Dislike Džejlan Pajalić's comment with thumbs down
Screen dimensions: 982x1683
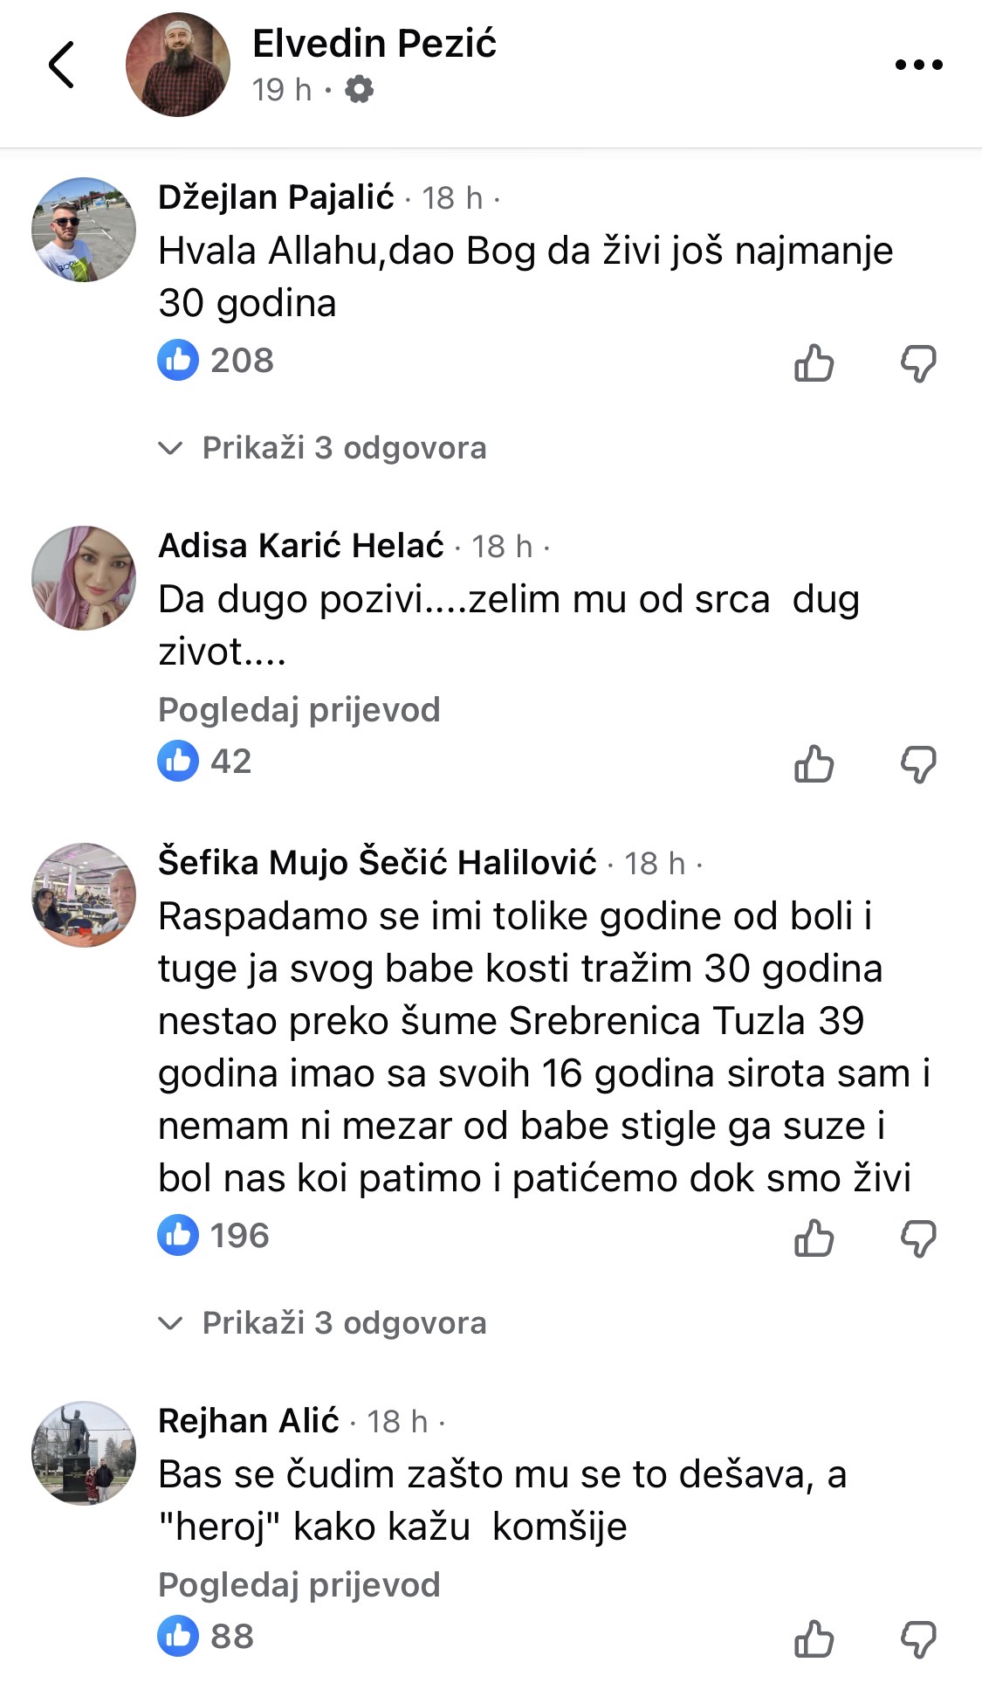918,363
